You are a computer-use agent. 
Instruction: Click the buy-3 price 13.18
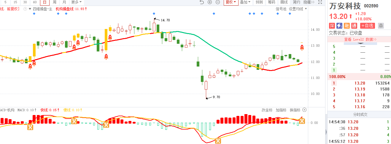coord(360,95)
